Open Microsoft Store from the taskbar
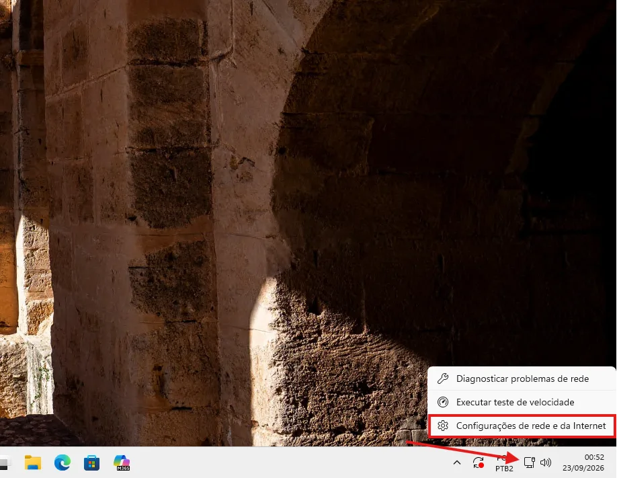The width and height of the screenshot is (617, 478). pyautogui.click(x=91, y=463)
